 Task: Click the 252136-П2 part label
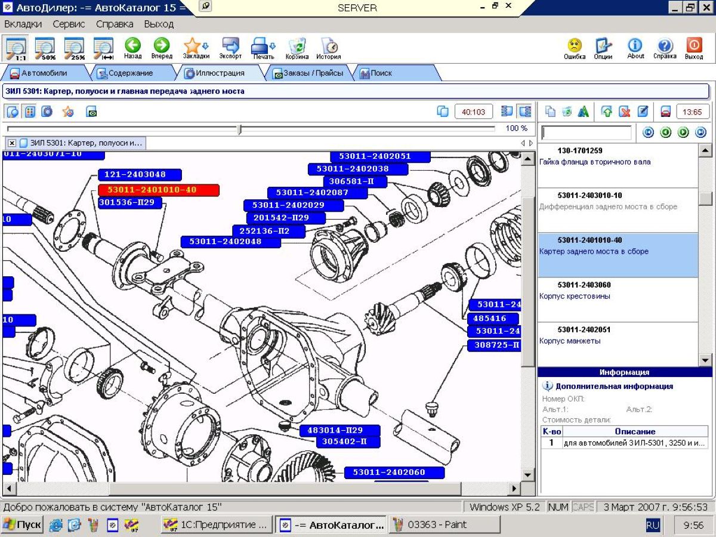pos(268,230)
